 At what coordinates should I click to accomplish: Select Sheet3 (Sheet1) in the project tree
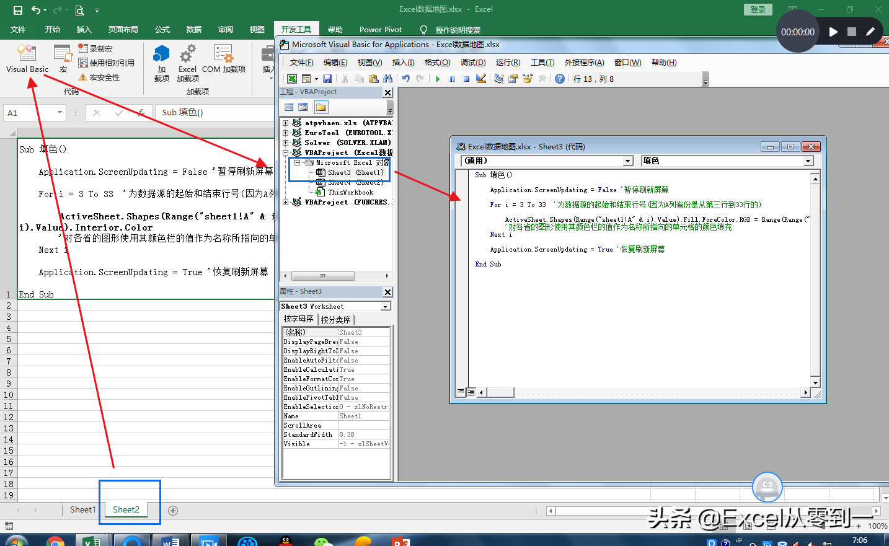tap(356, 172)
